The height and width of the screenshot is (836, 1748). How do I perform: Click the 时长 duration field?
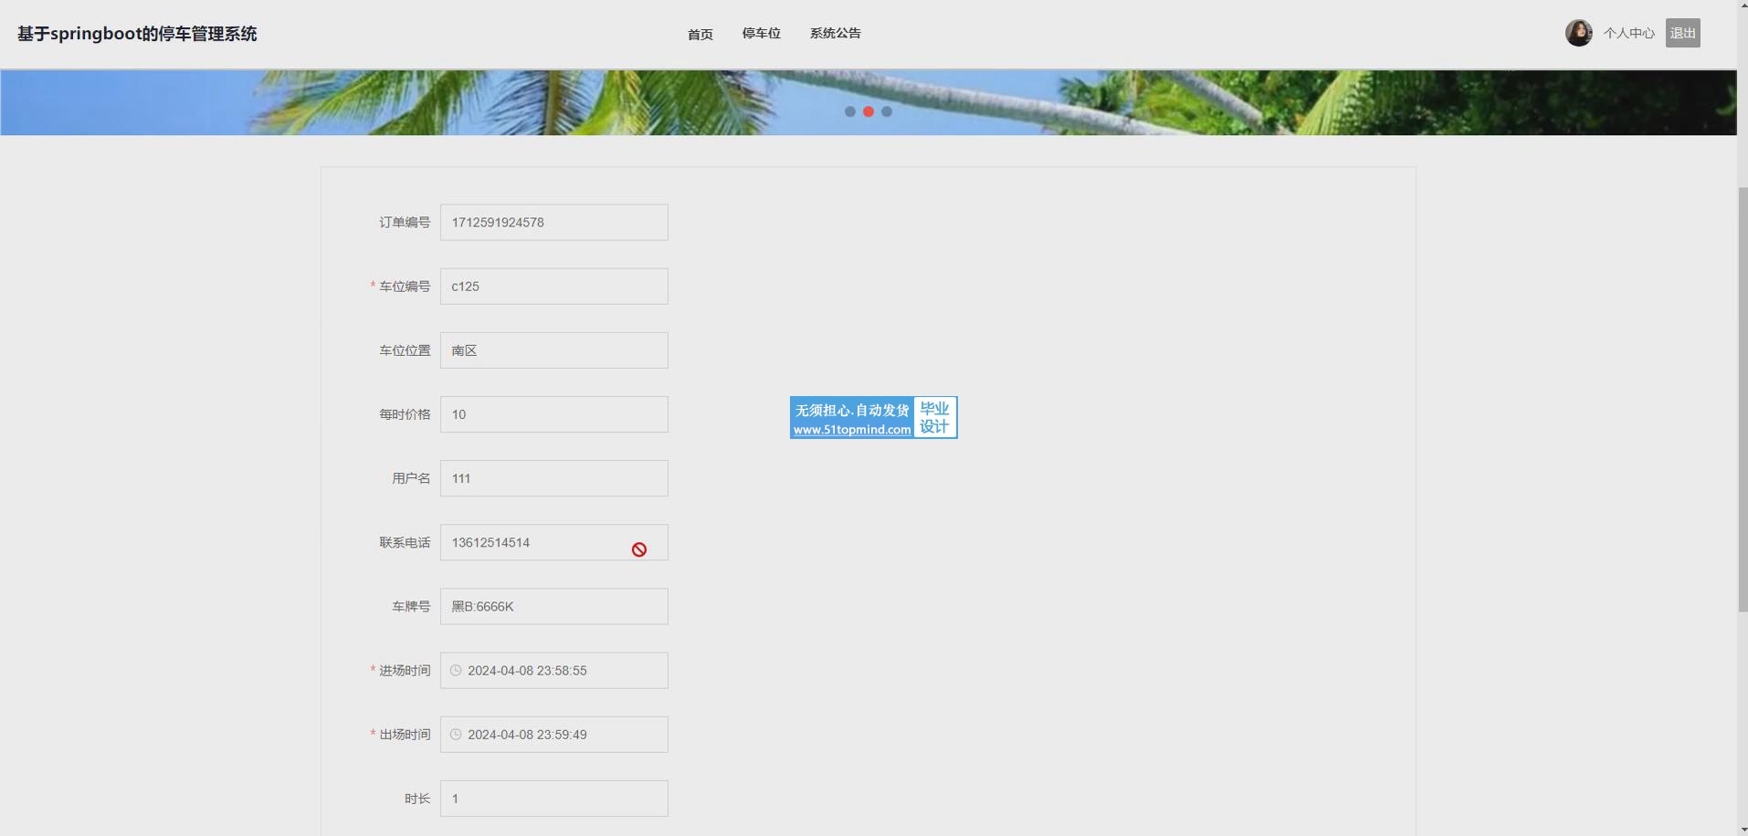pos(553,799)
